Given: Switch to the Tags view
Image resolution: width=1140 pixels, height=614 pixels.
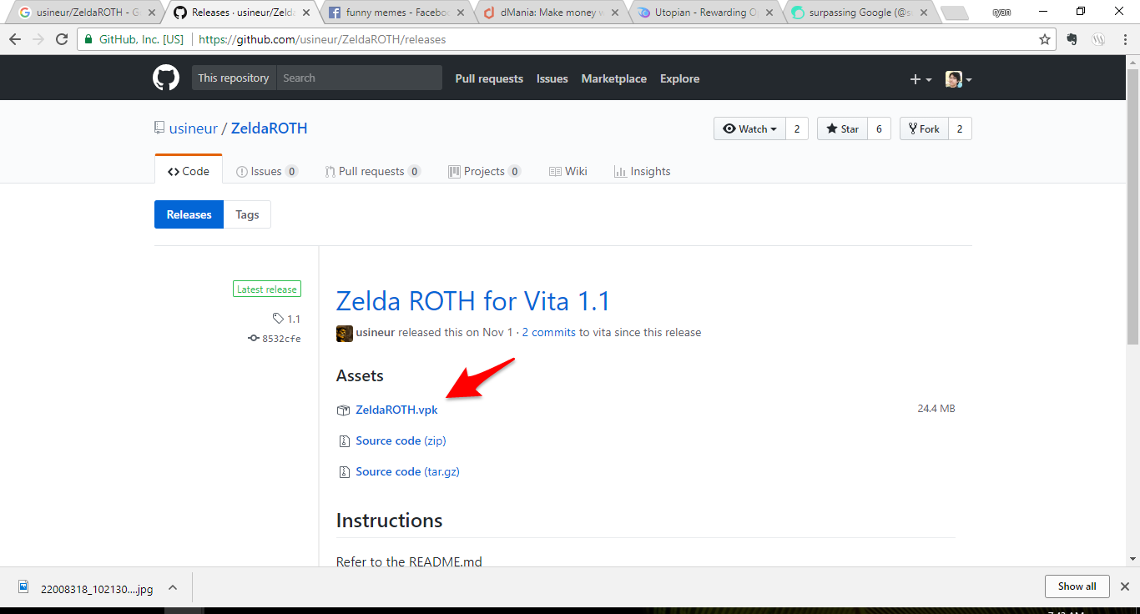Looking at the screenshot, I should 247,214.
